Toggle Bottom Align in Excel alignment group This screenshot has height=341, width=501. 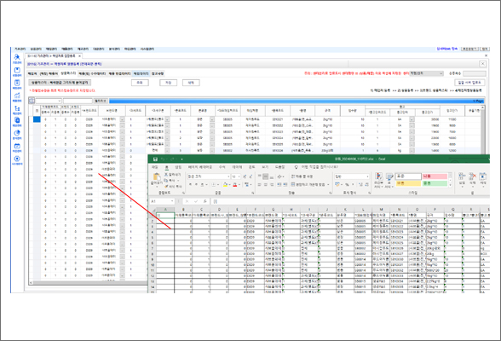pyautogui.click(x=272, y=176)
